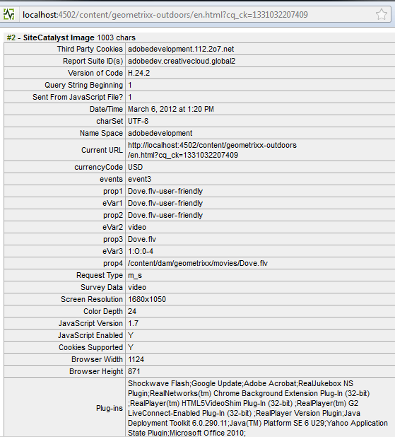Click the 'Name Space' label
The height and width of the screenshot is (437, 395).
(101, 133)
